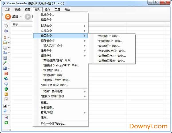The image size is (172, 133).
Task: Click the file command folder icon
Action: [x=5, y=42]
